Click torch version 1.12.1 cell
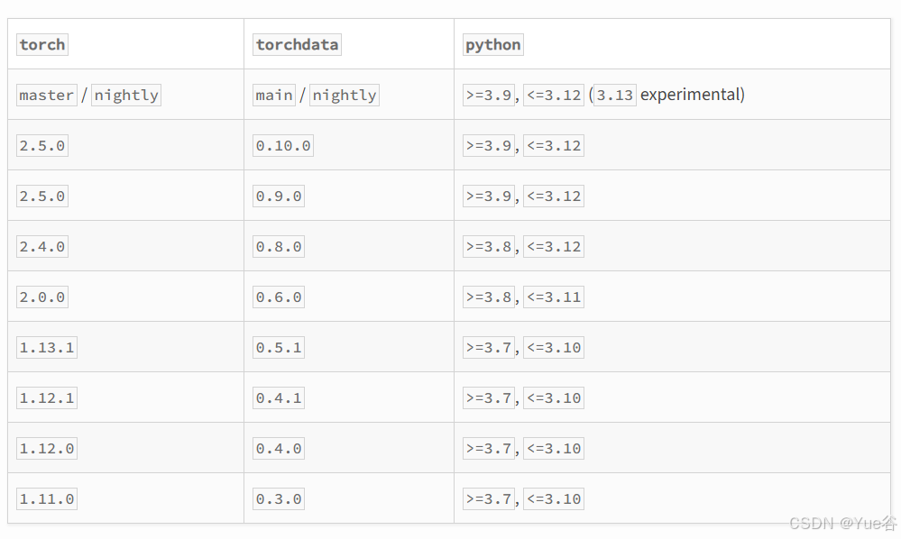 47,398
